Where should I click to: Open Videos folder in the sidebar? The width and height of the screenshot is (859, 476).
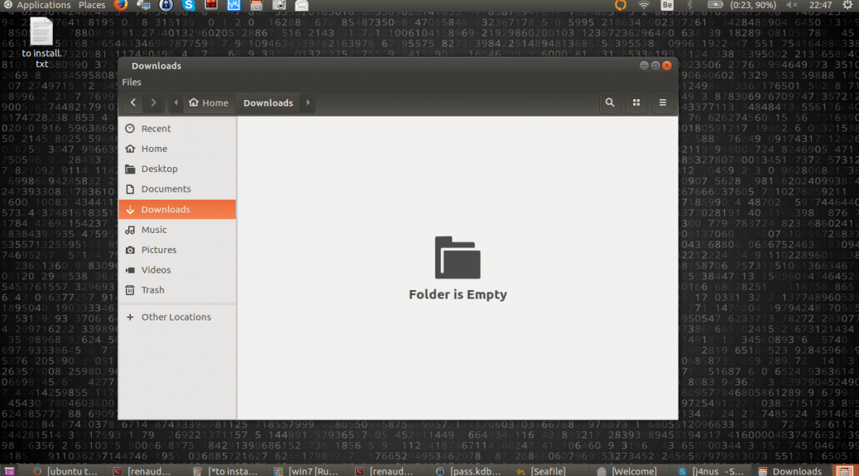click(177, 270)
